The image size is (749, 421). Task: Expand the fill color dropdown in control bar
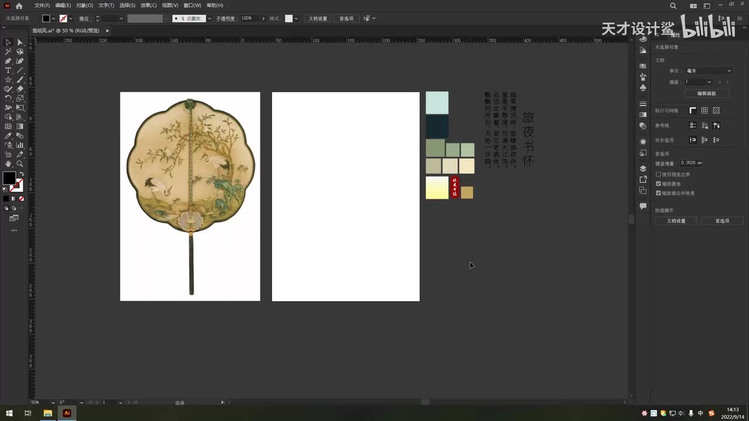(x=53, y=19)
